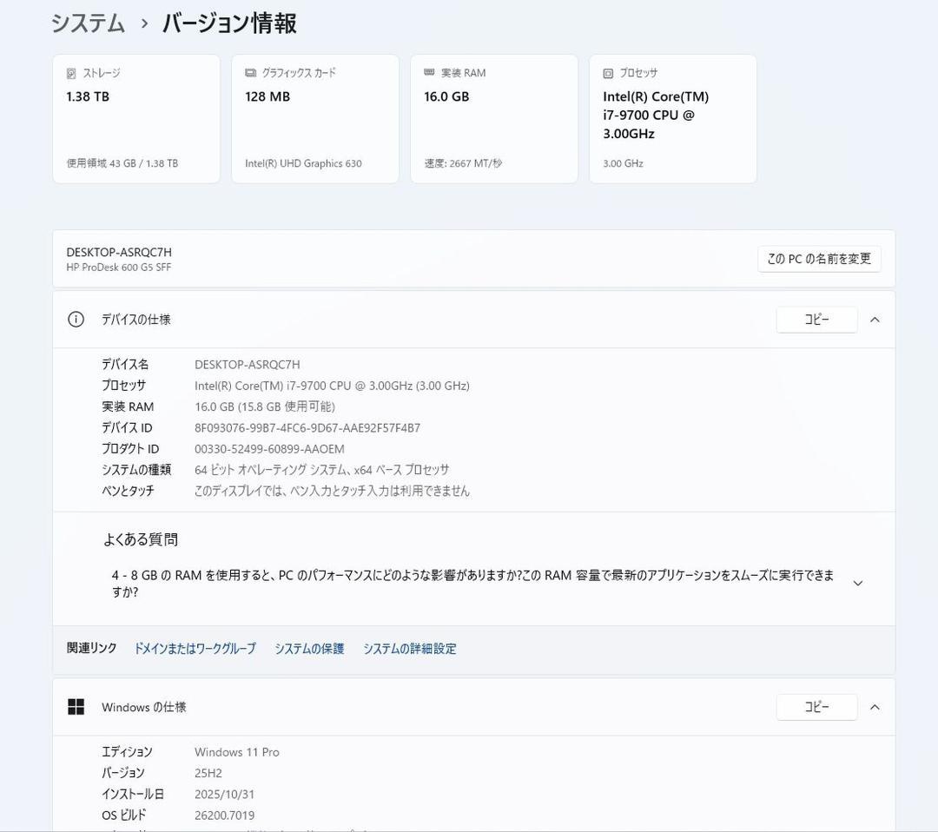
Task: Open システムの詳細設定 link
Action: [x=409, y=649]
